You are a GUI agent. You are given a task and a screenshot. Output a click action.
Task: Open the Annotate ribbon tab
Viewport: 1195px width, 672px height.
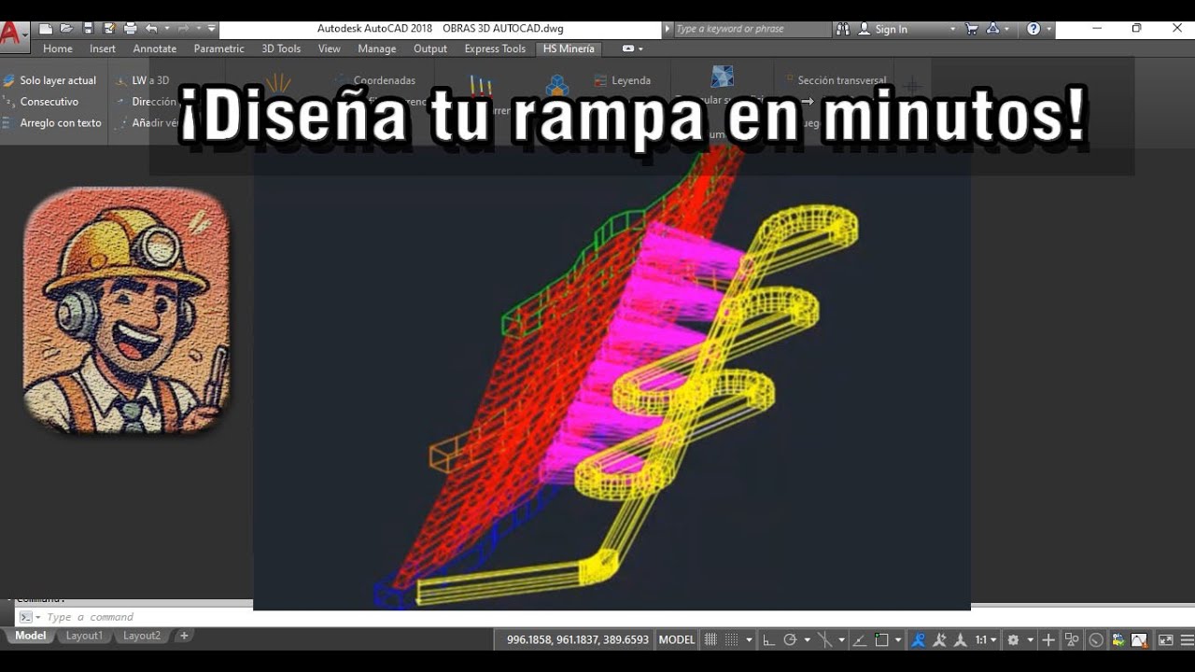[x=155, y=49]
